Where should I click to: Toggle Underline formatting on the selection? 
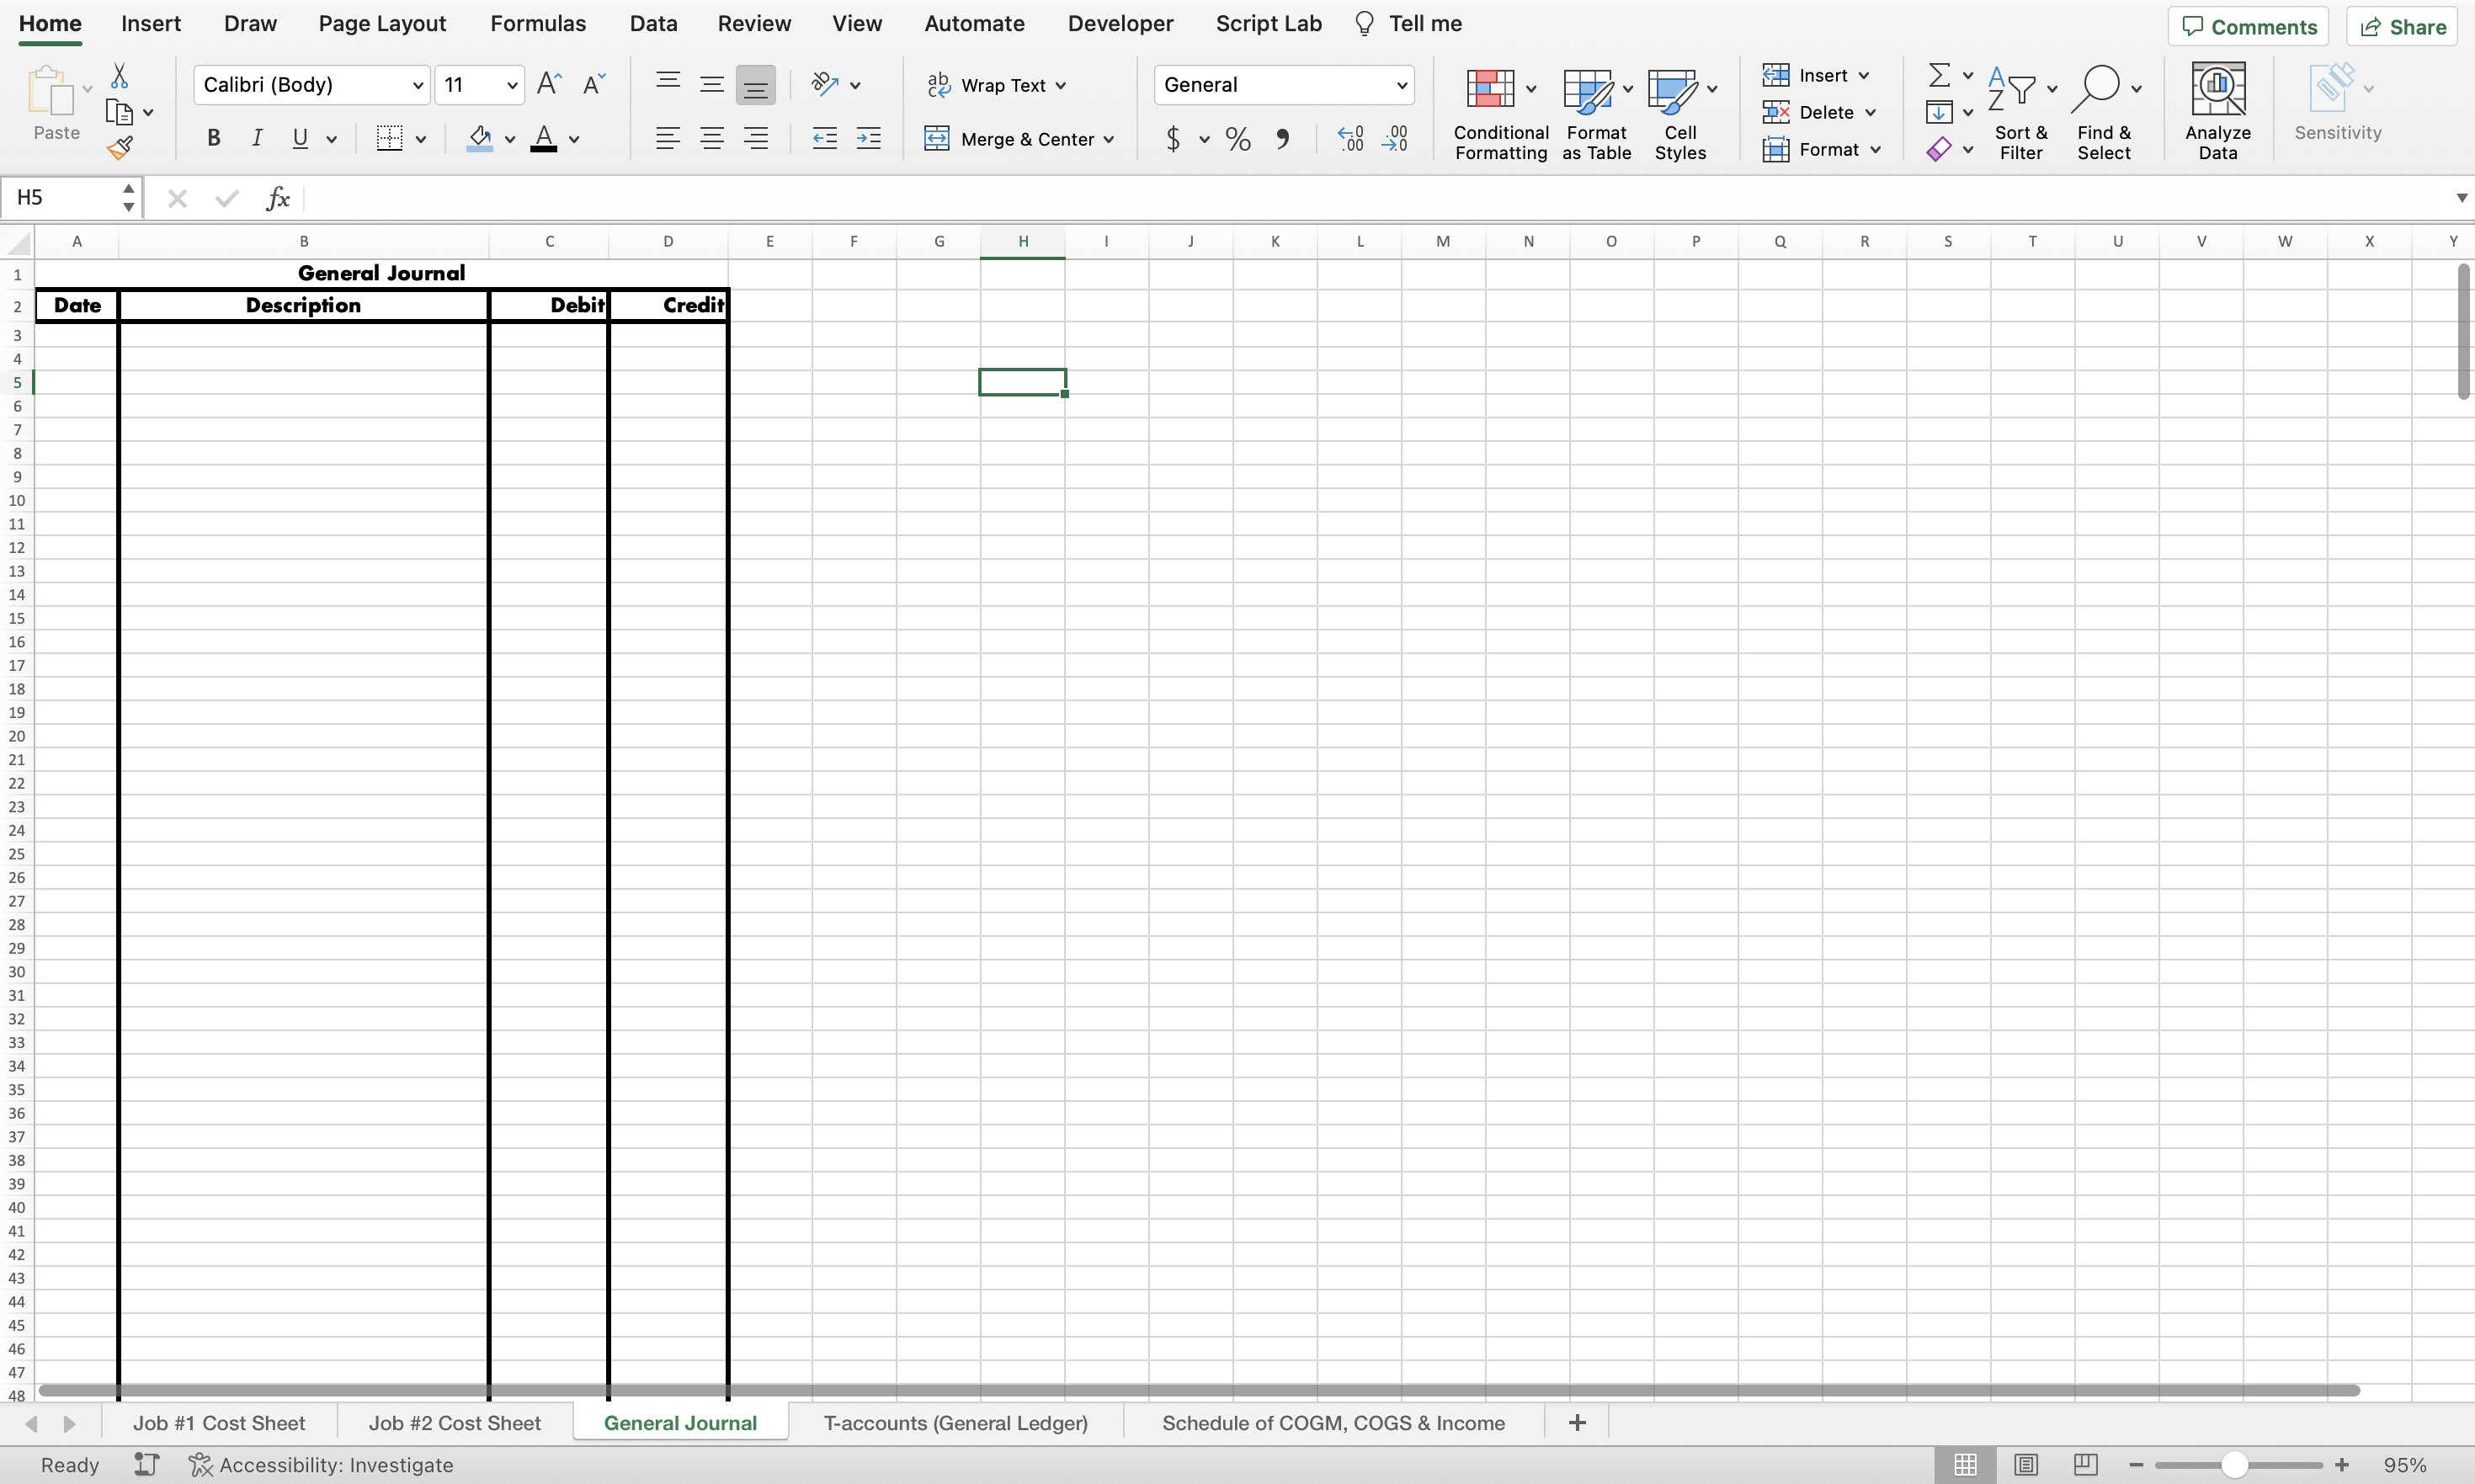click(301, 138)
